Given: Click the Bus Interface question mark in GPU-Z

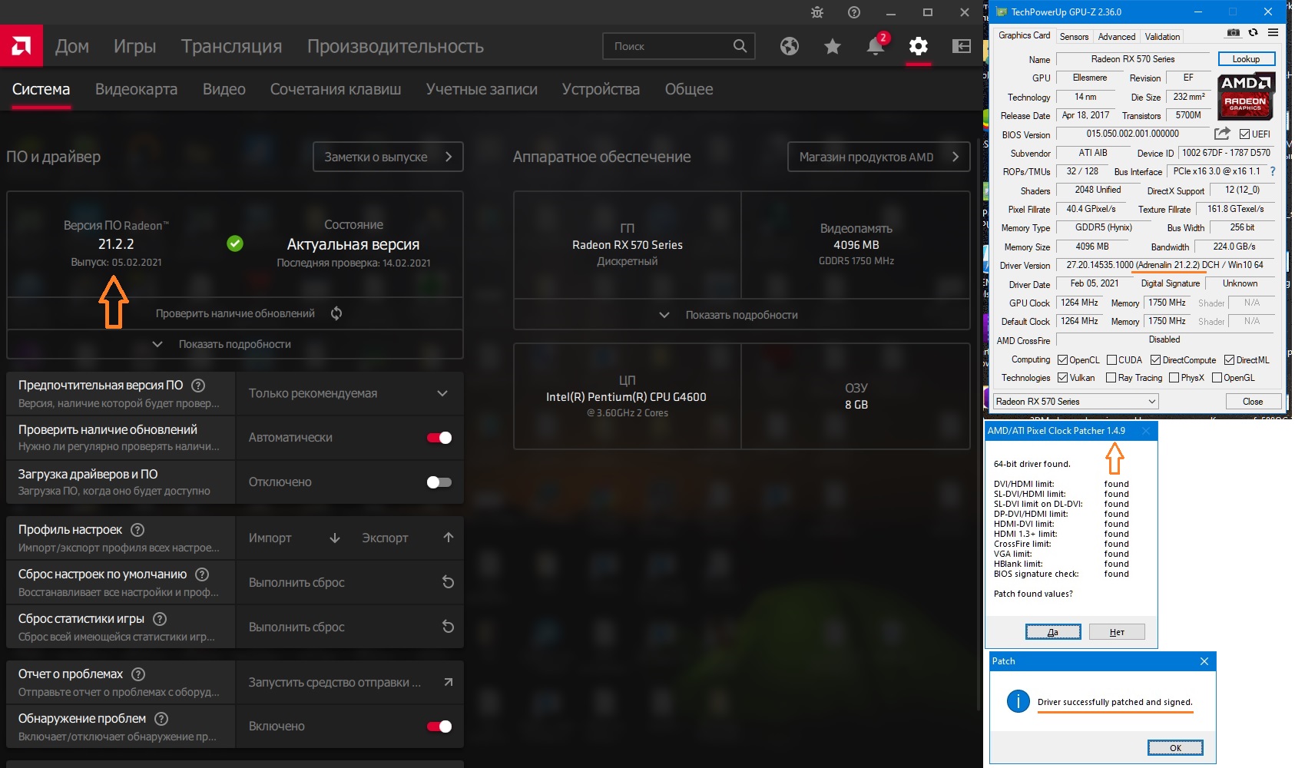Looking at the screenshot, I should click(x=1273, y=171).
